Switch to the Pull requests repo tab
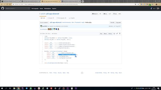Image resolution: width=161 pixels, height=90 pixels. 61,18
